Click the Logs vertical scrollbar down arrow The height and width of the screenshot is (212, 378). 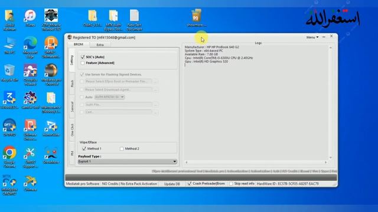click(331, 158)
